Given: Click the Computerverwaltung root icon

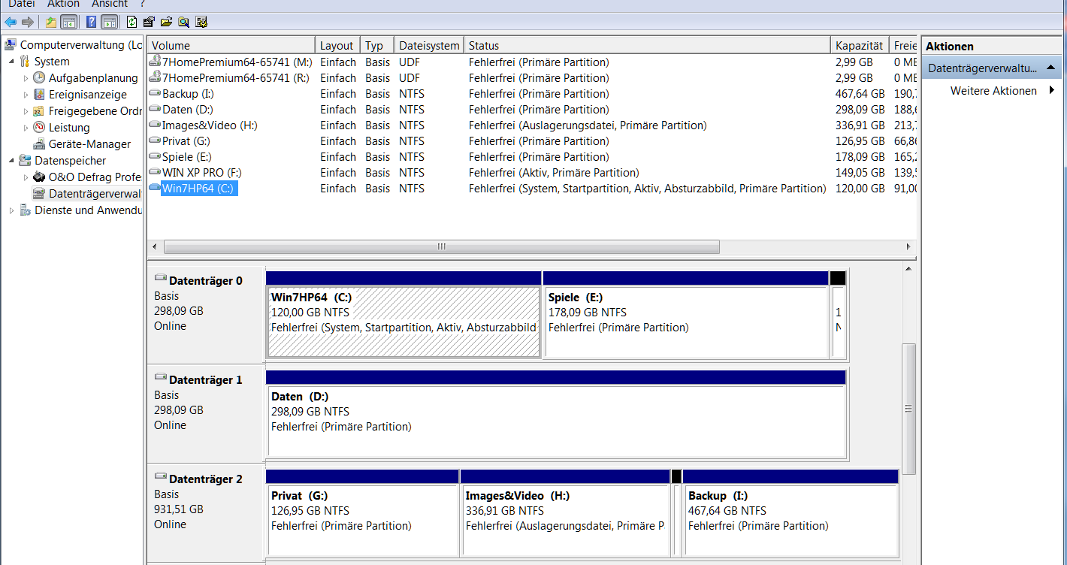Looking at the screenshot, I should coord(11,45).
